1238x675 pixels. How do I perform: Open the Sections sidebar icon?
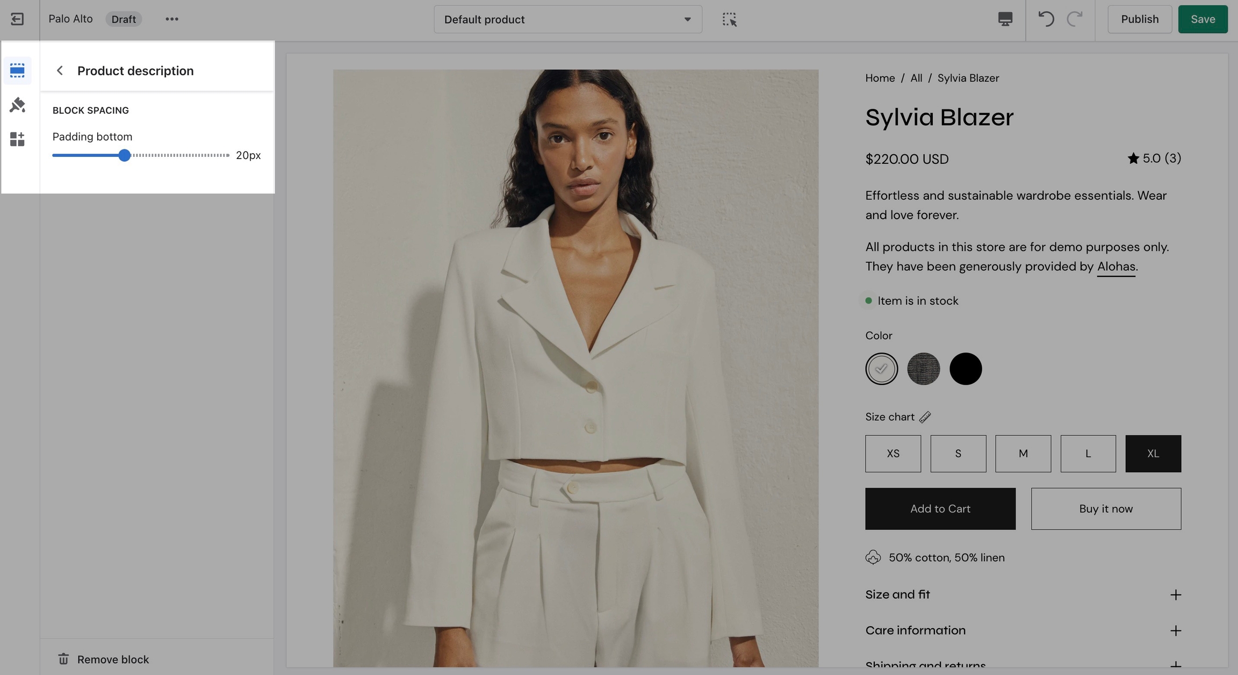(17, 70)
